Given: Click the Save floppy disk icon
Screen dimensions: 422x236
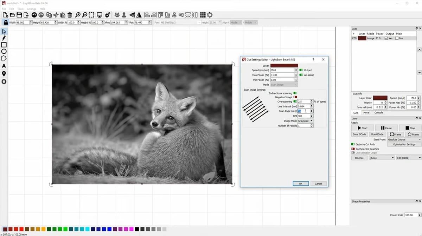Looking at the screenshot, I should [19, 15].
